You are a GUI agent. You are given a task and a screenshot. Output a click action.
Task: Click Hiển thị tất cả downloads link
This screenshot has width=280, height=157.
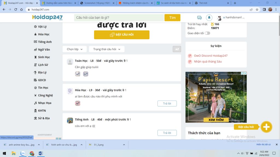point(263,144)
